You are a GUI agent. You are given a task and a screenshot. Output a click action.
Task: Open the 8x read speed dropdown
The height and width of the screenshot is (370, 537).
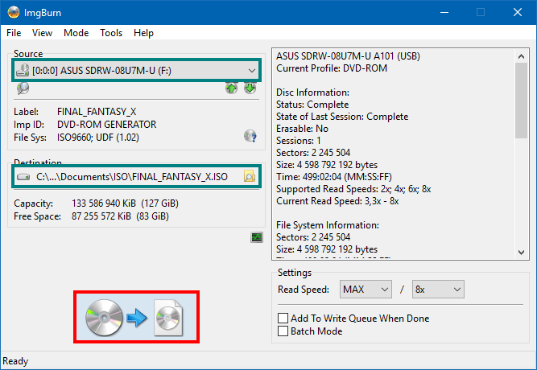coord(438,290)
